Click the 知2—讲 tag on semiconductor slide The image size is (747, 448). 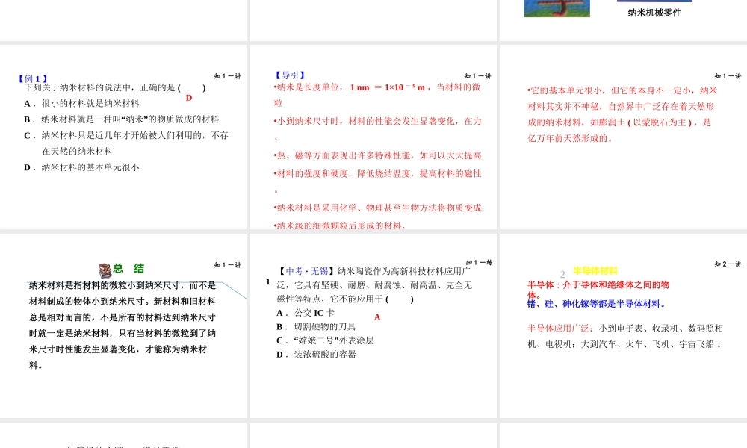[x=728, y=264]
